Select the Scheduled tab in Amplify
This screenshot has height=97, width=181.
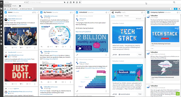click(119, 16)
